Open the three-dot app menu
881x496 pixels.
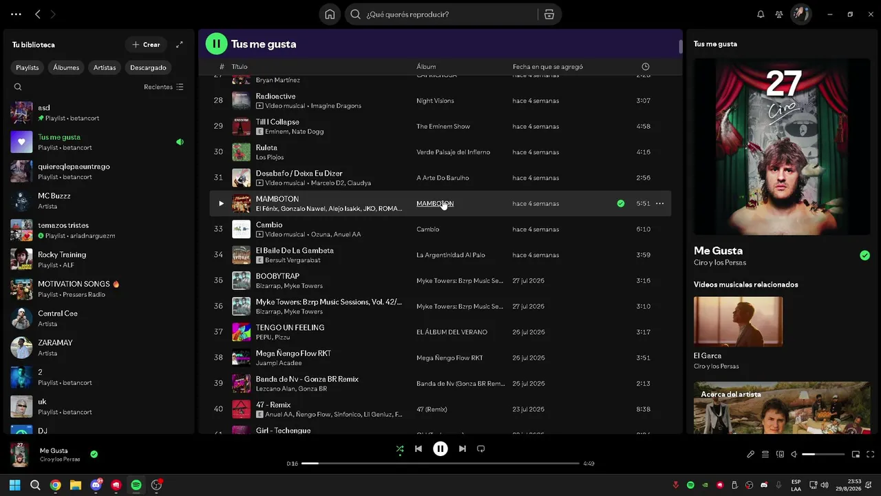click(17, 14)
